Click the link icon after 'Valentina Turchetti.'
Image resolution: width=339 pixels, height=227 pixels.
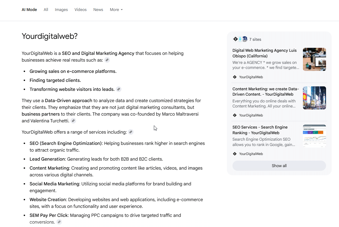[x=73, y=121]
